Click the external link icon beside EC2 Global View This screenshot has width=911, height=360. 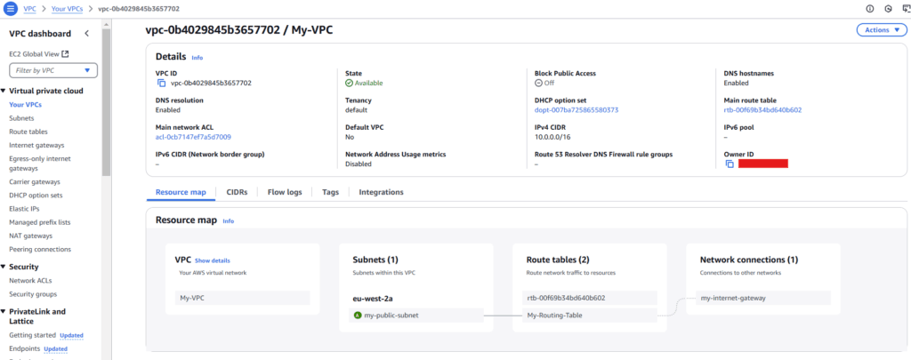pos(65,54)
